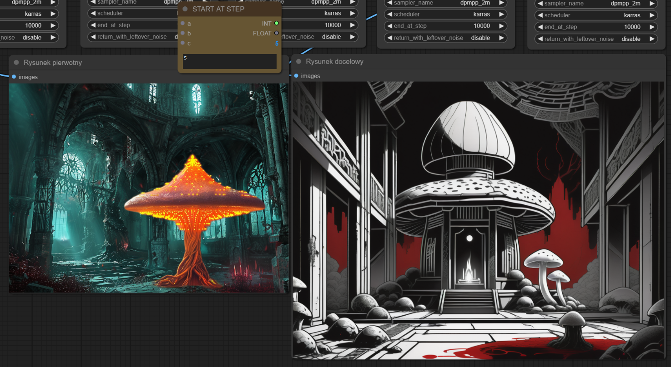Collapse the START AT STEP node via its dot

[185, 9]
